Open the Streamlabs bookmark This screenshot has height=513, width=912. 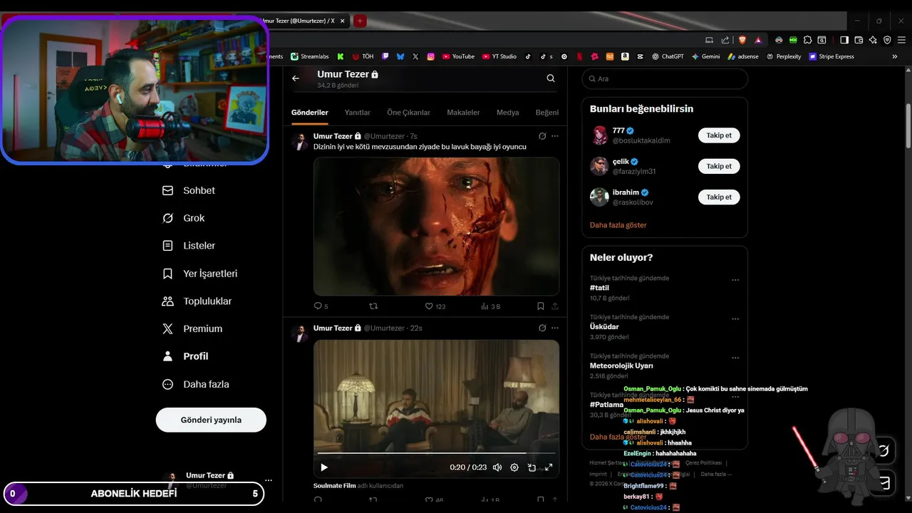(310, 56)
